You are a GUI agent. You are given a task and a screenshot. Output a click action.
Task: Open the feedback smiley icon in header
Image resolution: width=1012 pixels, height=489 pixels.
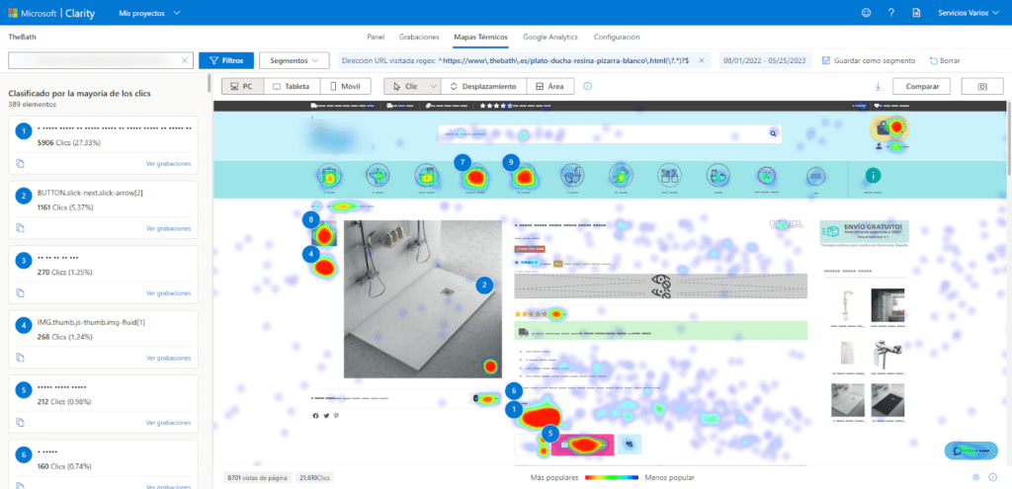(866, 13)
